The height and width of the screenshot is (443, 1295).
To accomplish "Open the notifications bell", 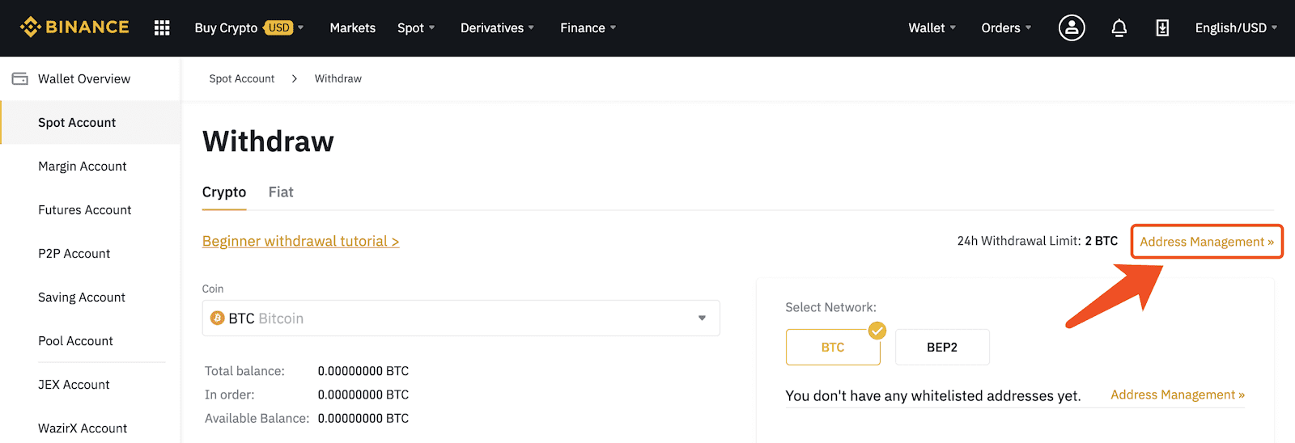I will coord(1119,28).
